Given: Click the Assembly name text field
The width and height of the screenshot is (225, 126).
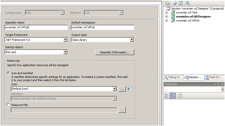Looking at the screenshot, I should click(x=36, y=27).
